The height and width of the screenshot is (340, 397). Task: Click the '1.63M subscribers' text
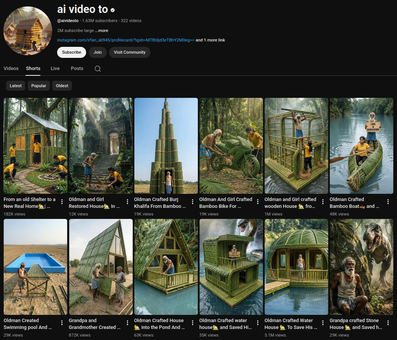point(100,21)
